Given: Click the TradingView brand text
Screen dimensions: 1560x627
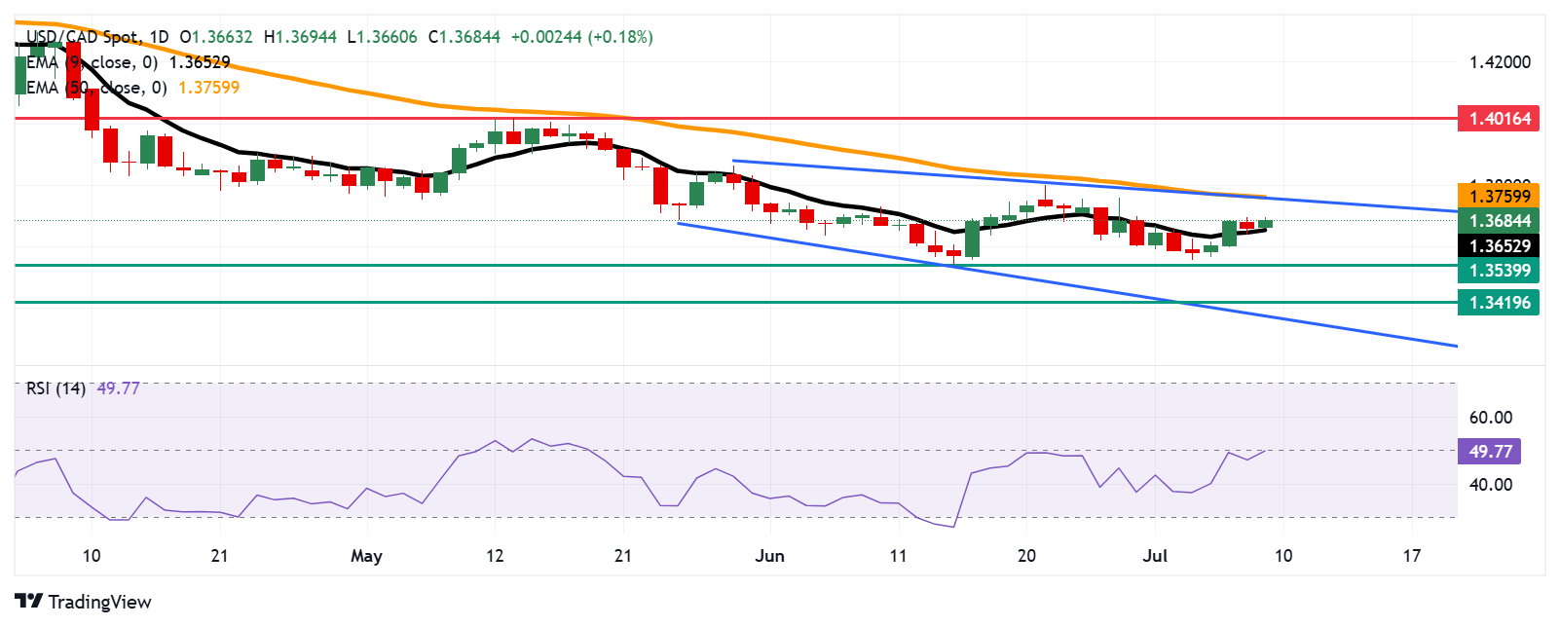Looking at the screenshot, I should tap(100, 602).
